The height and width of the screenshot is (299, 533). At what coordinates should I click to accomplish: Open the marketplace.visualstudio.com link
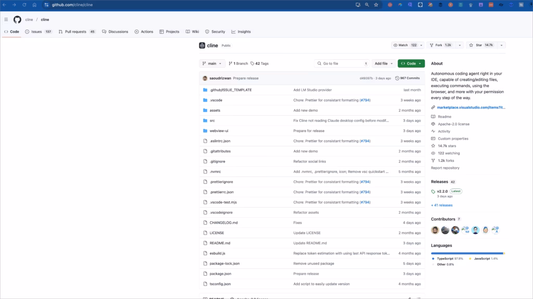471,107
